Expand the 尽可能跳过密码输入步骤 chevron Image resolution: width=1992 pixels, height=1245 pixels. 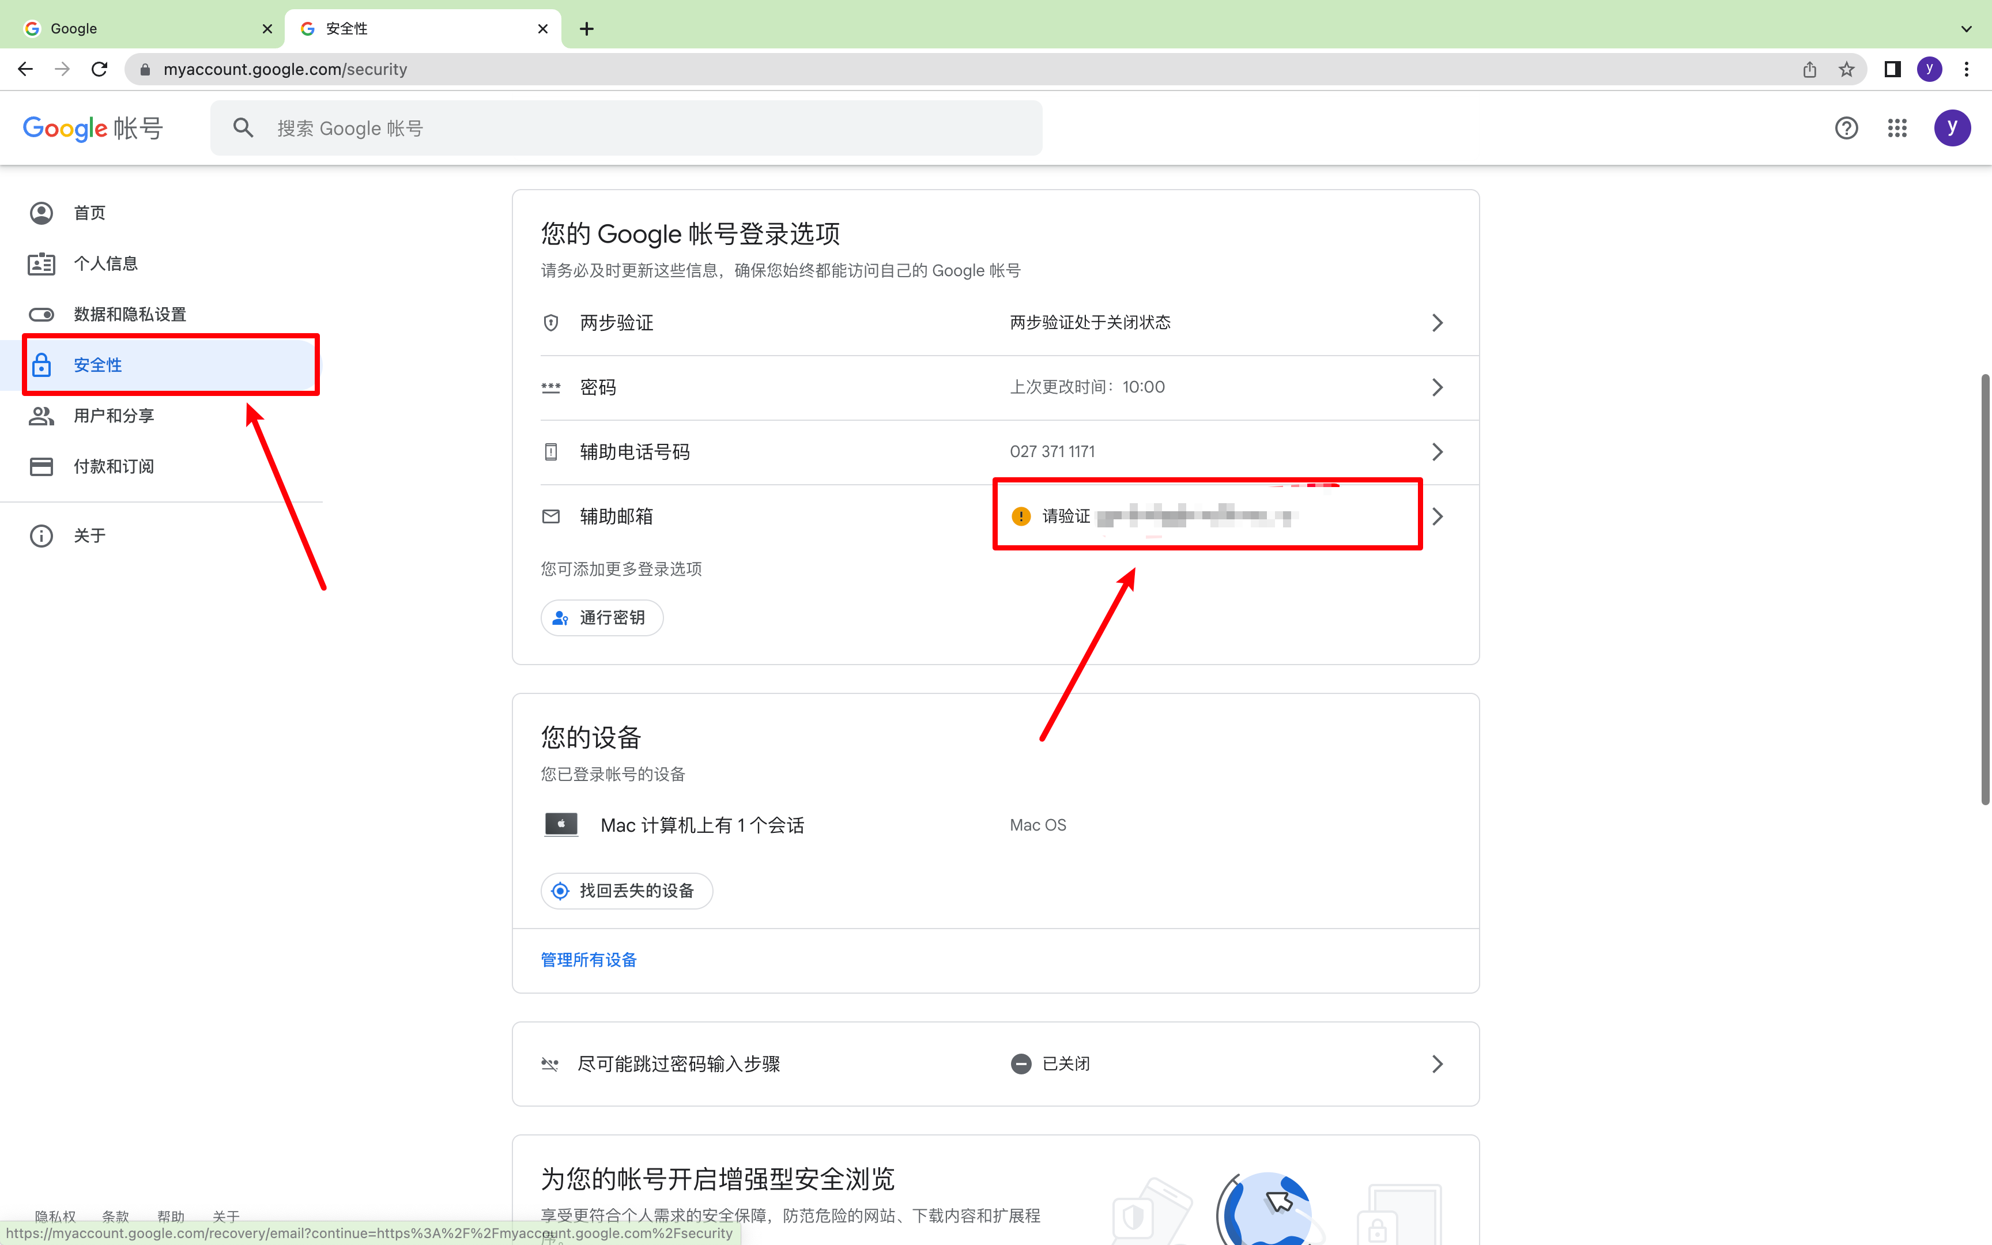tap(1437, 1064)
